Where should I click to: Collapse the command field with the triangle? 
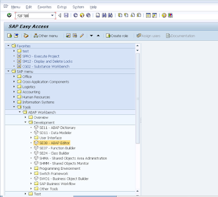coord(59,15)
